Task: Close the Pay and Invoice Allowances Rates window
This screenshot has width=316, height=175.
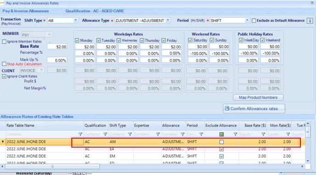Action: [312, 3]
